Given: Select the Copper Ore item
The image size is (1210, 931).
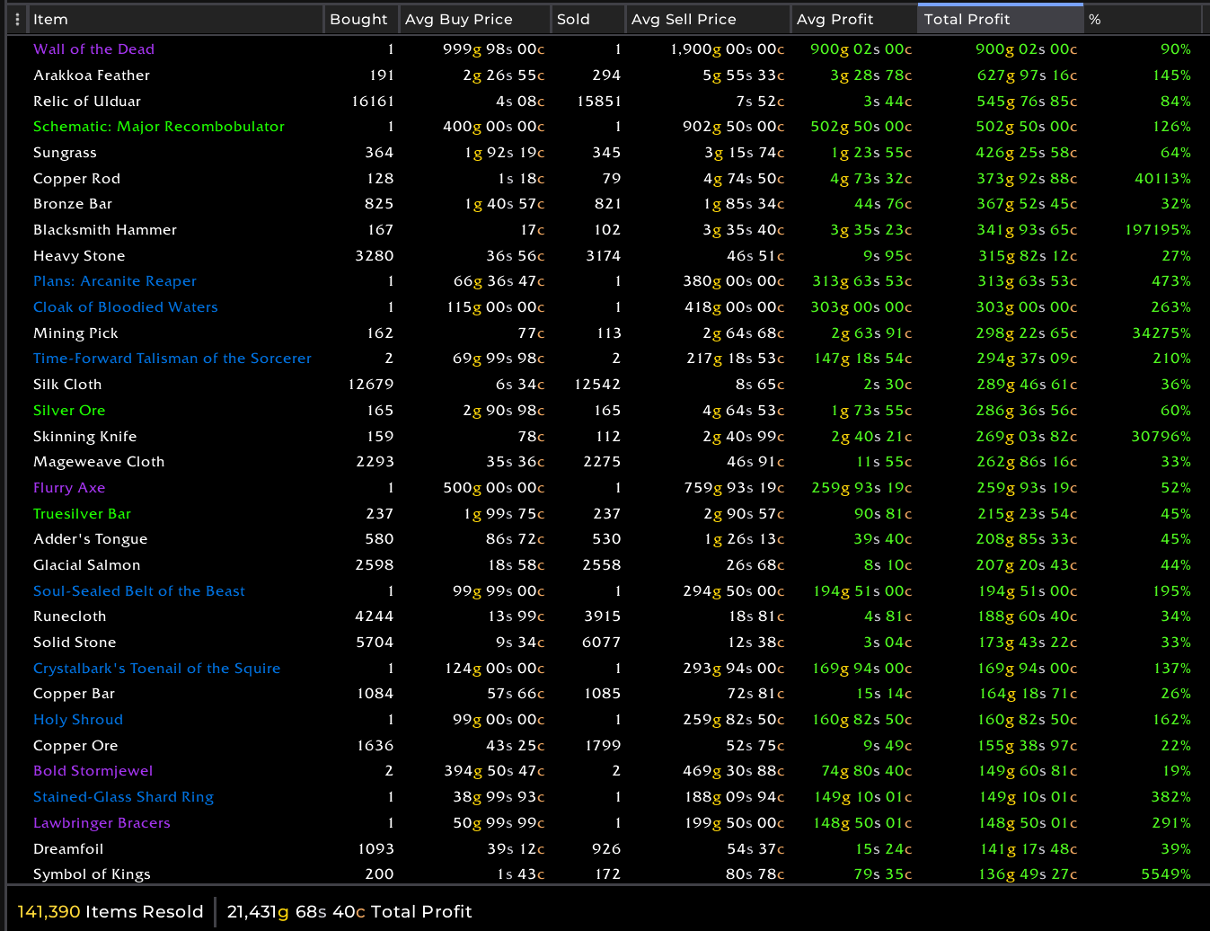Looking at the screenshot, I should pos(75,746).
